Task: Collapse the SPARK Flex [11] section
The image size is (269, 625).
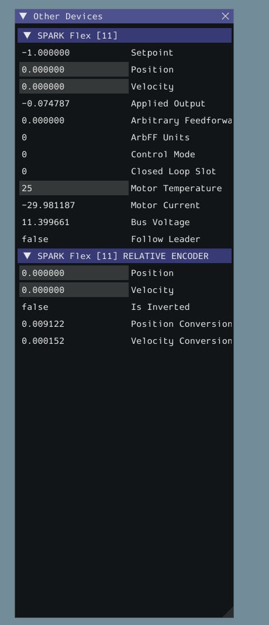Action: [x=27, y=36]
